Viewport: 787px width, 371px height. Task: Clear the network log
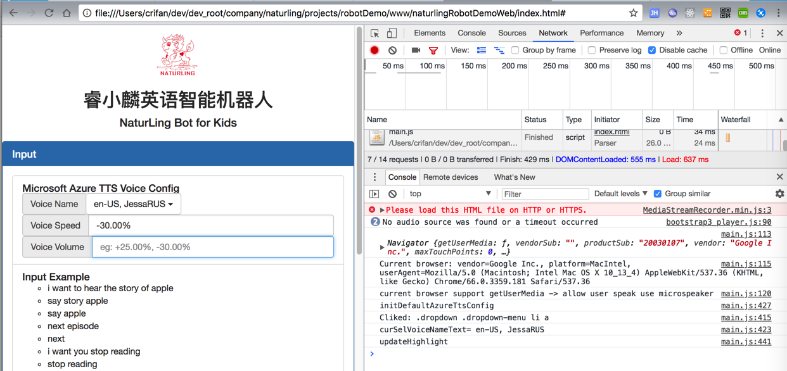[392, 50]
